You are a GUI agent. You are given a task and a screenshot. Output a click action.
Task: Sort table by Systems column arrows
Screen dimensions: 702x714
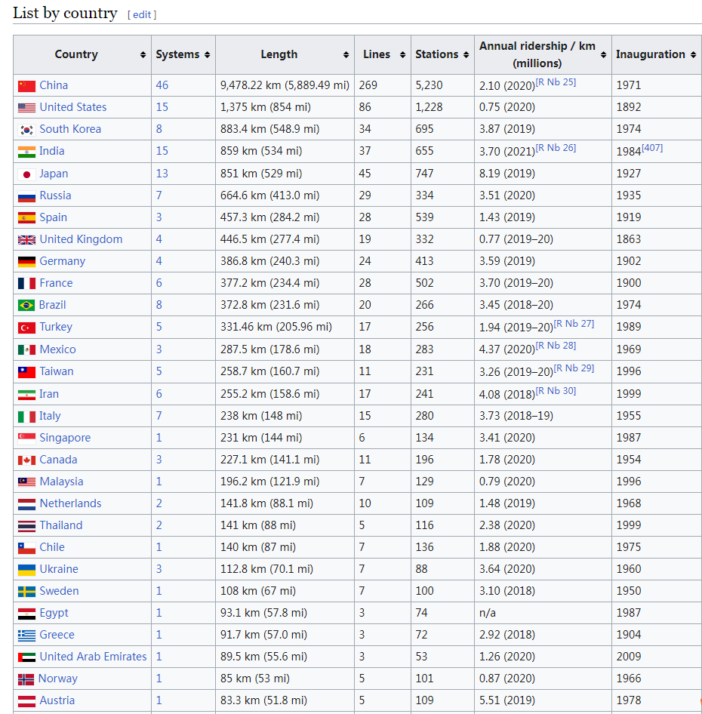tap(208, 54)
